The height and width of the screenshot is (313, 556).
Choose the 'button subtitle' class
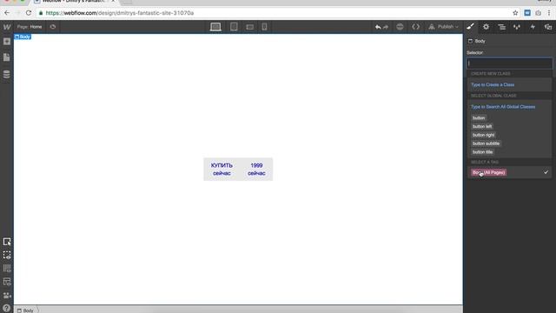[486, 143]
